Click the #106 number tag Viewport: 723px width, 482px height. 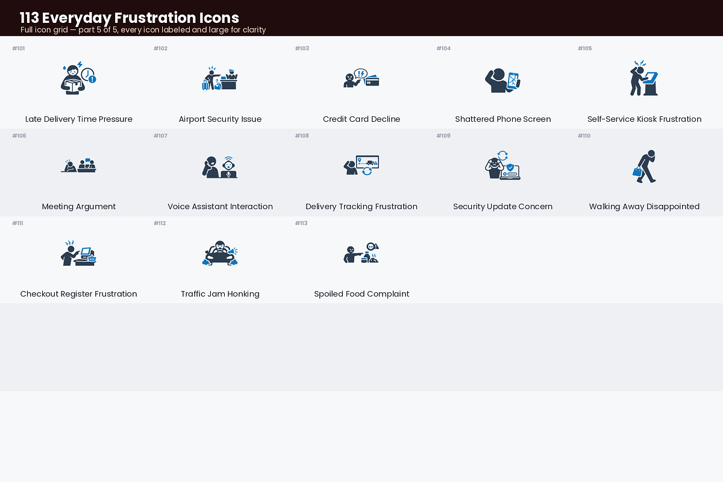[x=19, y=136]
